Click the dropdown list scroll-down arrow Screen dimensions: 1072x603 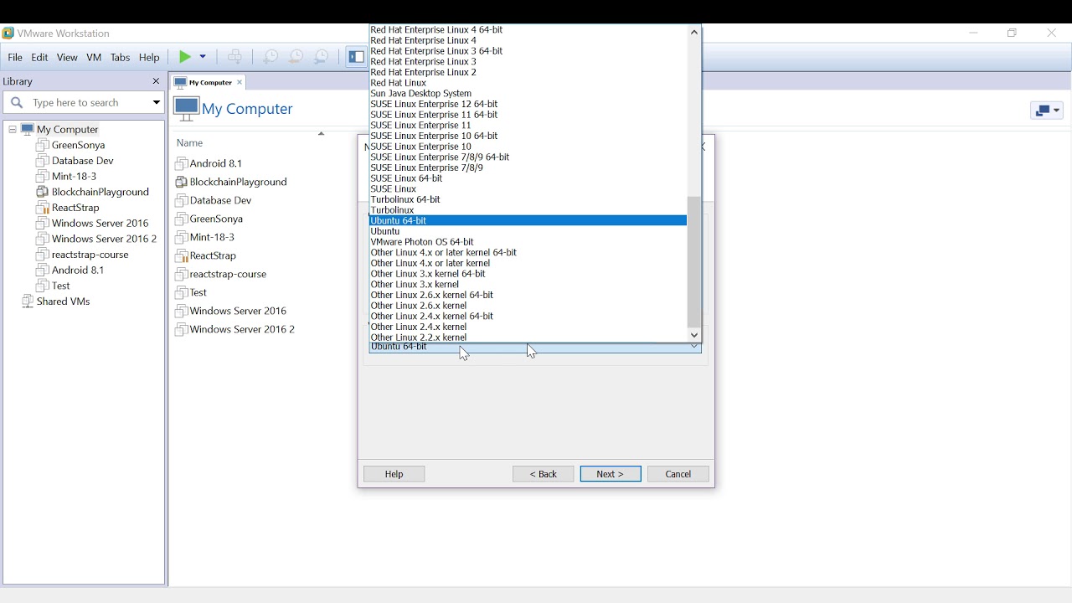(694, 335)
